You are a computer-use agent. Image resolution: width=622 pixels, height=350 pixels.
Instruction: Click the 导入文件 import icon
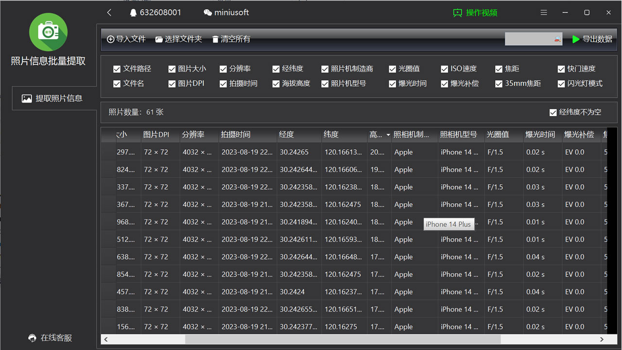click(x=111, y=38)
